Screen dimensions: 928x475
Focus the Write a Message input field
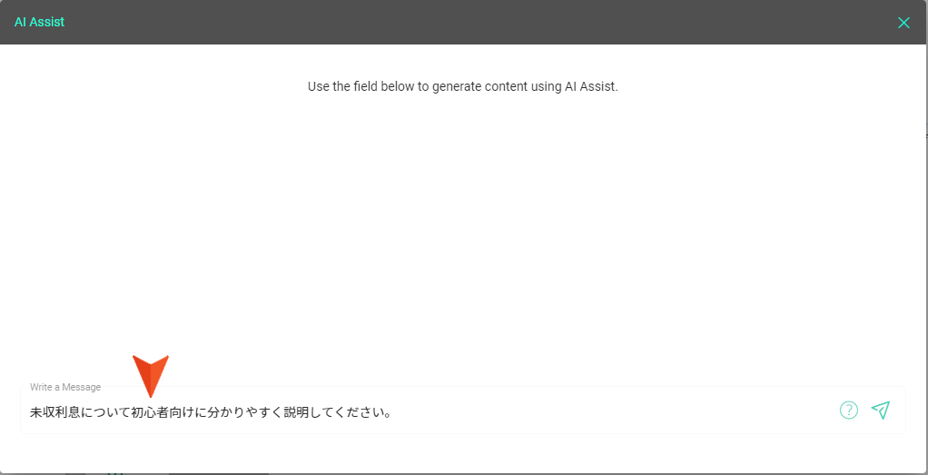[463, 410]
